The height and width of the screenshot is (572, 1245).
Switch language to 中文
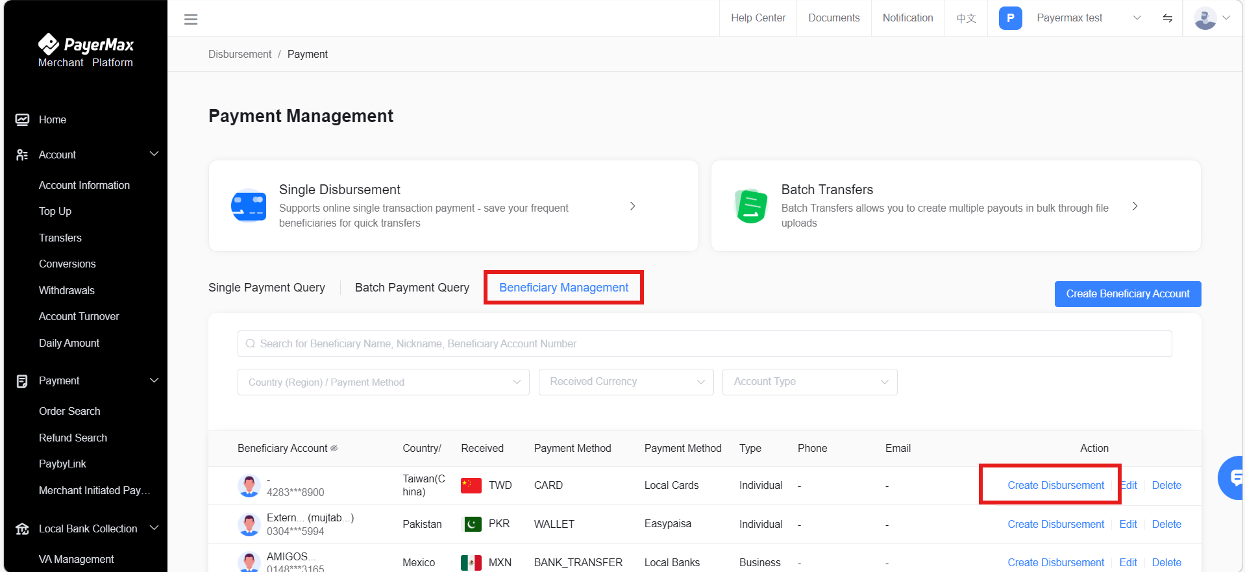(x=967, y=18)
